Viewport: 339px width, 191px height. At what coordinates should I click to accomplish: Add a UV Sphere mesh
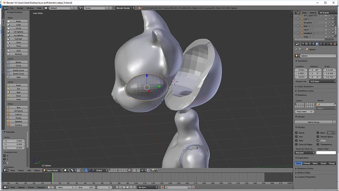[17, 32]
